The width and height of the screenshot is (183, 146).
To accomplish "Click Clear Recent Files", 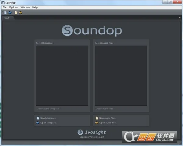I will click(x=104, y=109).
